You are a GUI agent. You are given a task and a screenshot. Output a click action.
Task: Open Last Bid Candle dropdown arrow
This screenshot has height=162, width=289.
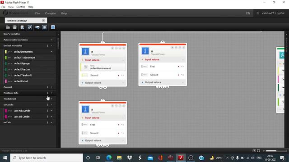51,117
